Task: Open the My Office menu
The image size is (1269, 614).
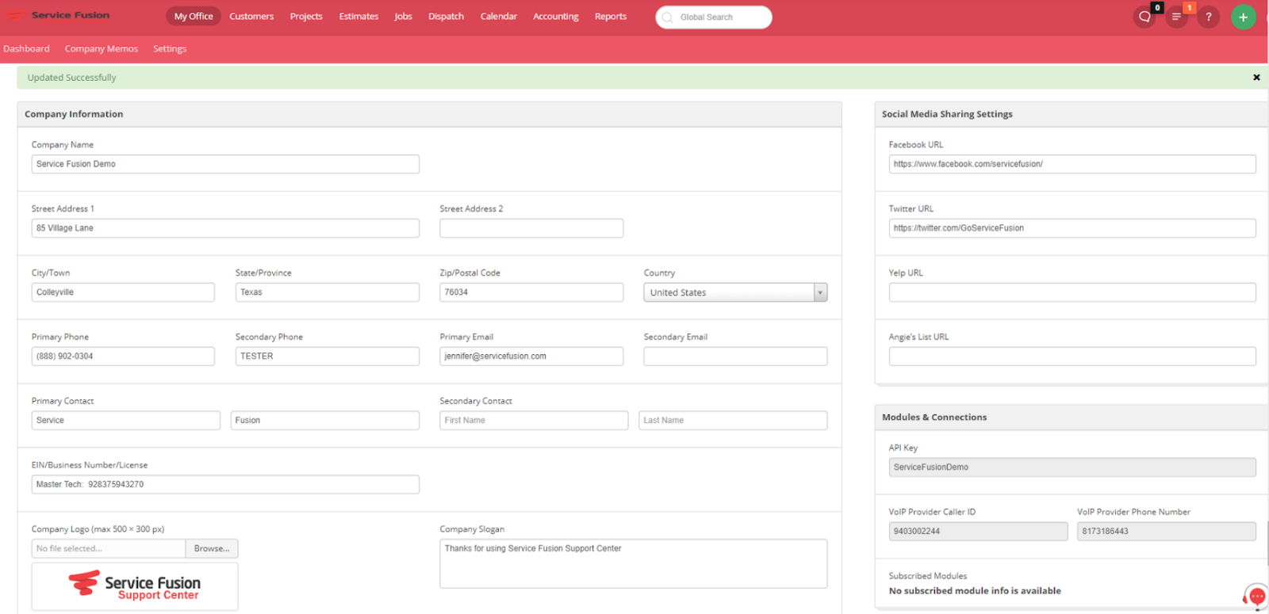Action: pos(194,17)
